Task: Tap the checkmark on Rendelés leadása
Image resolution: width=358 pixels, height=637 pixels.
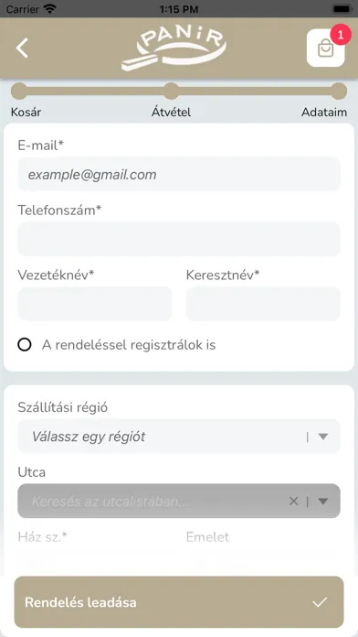Action: [320, 602]
